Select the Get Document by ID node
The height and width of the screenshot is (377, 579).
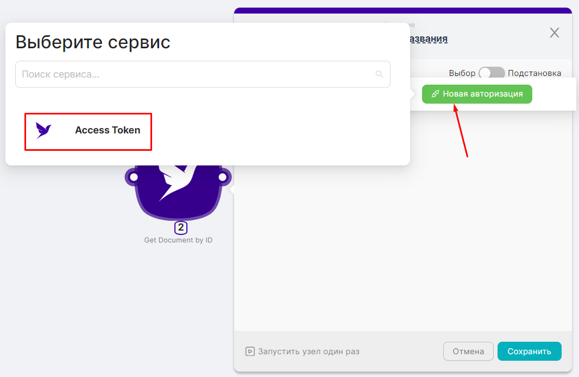tap(178, 193)
